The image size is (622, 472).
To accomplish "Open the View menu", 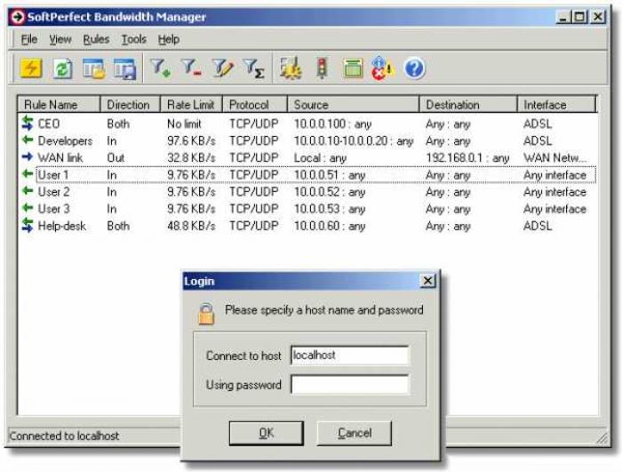I will [x=60, y=39].
